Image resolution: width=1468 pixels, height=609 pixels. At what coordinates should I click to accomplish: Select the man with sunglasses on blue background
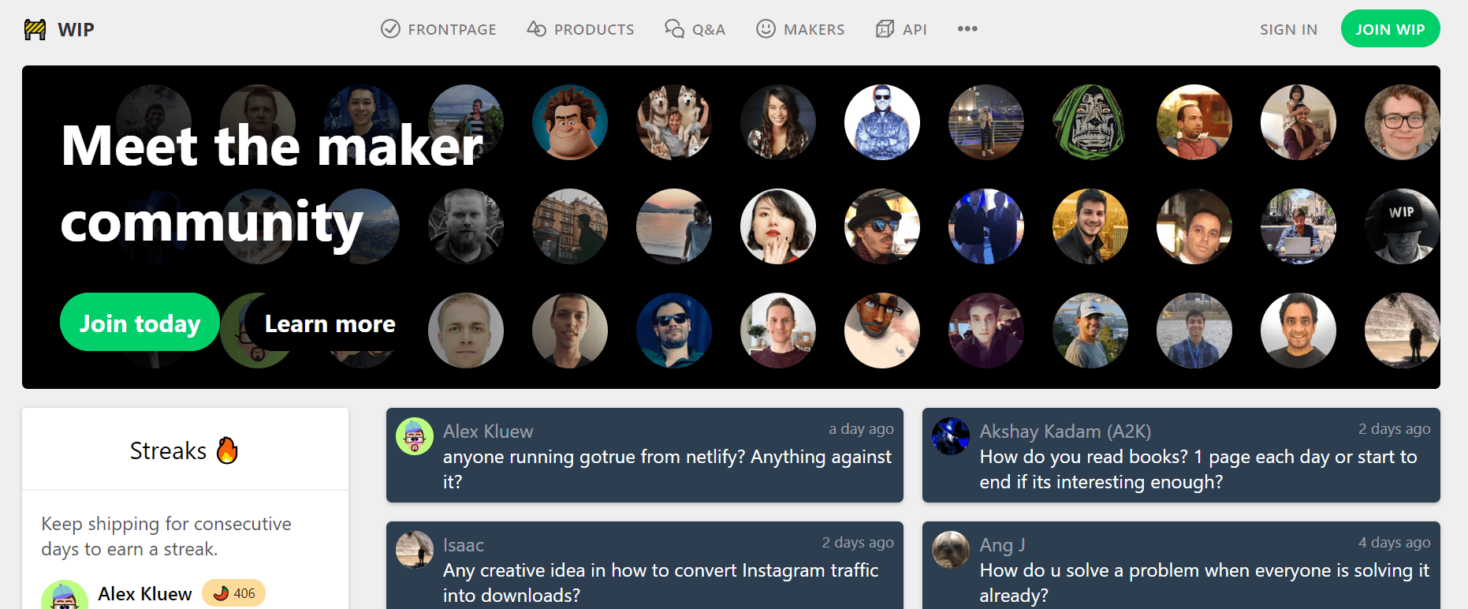[674, 331]
